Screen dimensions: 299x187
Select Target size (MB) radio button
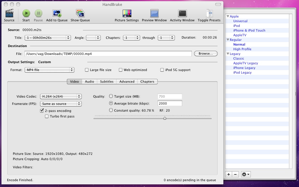click(x=111, y=96)
